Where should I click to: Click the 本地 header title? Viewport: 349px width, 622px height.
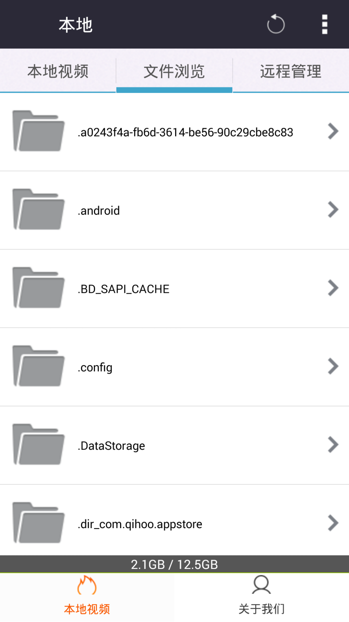76,25
